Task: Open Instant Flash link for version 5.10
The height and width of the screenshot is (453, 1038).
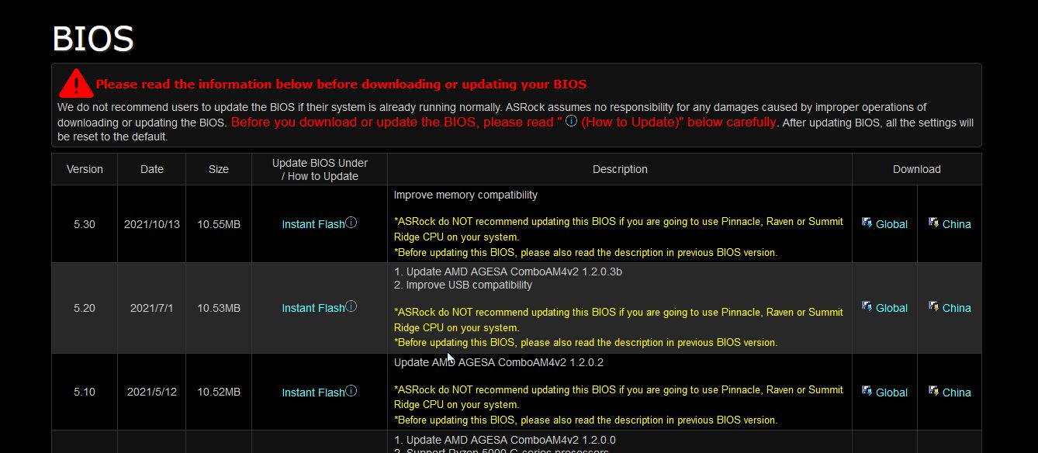Action: (313, 392)
